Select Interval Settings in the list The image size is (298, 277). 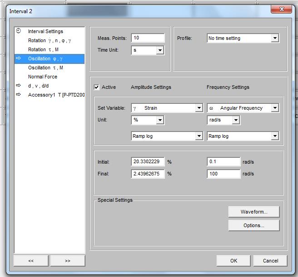50,31
